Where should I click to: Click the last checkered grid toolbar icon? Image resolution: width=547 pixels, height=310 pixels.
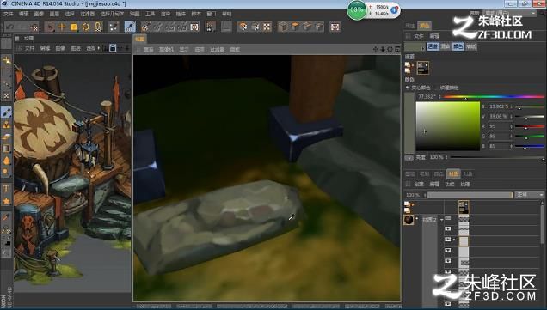pos(335,27)
